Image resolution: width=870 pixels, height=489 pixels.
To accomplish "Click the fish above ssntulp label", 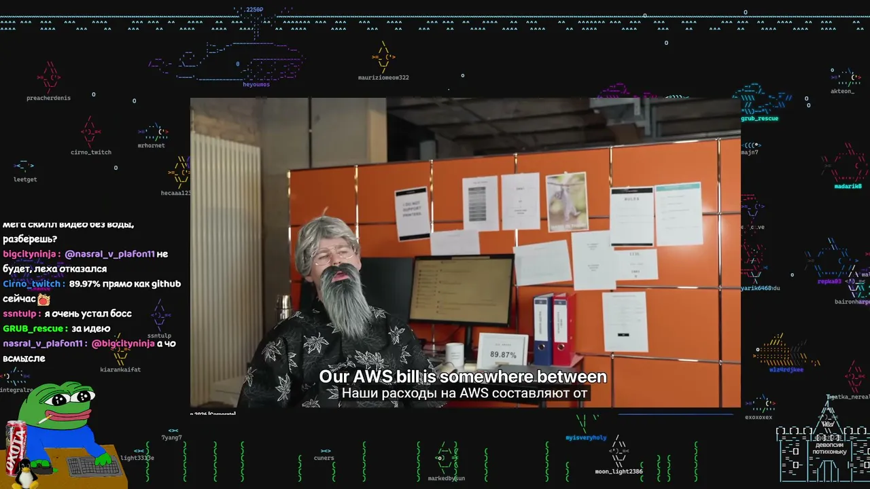I will pyautogui.click(x=160, y=315).
